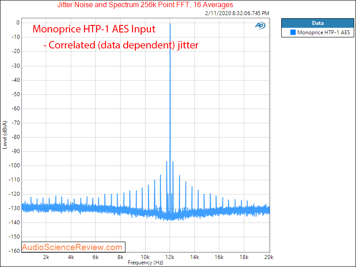Select the Monoprice HTP-1 AES Input annotation
The width and height of the screenshot is (356, 267).
coord(94,29)
